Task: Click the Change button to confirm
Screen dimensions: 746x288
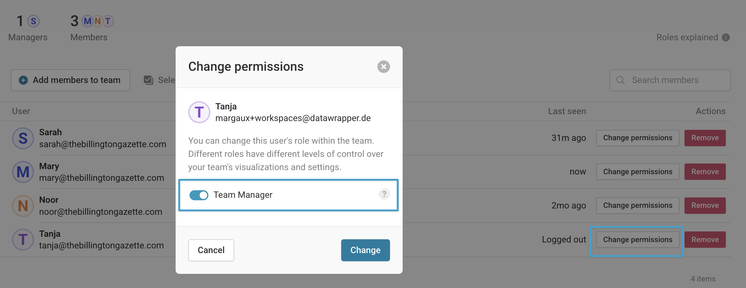Action: pyautogui.click(x=365, y=250)
